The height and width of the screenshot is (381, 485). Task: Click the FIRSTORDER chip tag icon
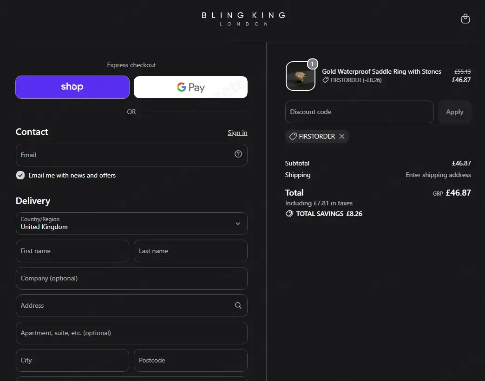tap(293, 136)
